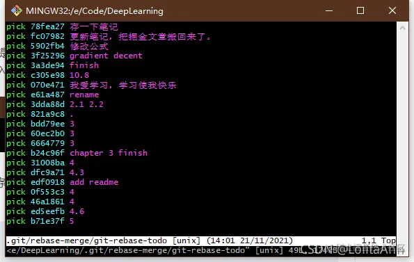Click the Chinese commit message of 070e471

[123, 85]
